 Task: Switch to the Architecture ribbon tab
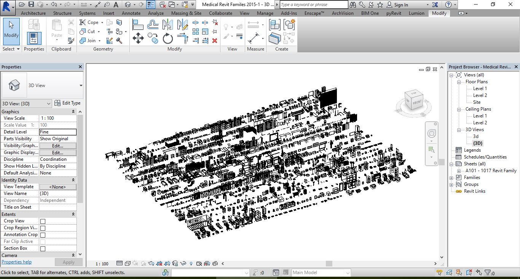pos(33,13)
